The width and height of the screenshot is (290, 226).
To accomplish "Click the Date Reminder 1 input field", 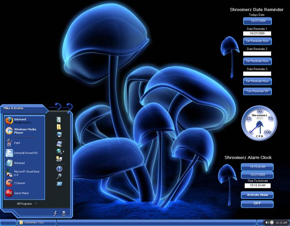I will point(257,33).
